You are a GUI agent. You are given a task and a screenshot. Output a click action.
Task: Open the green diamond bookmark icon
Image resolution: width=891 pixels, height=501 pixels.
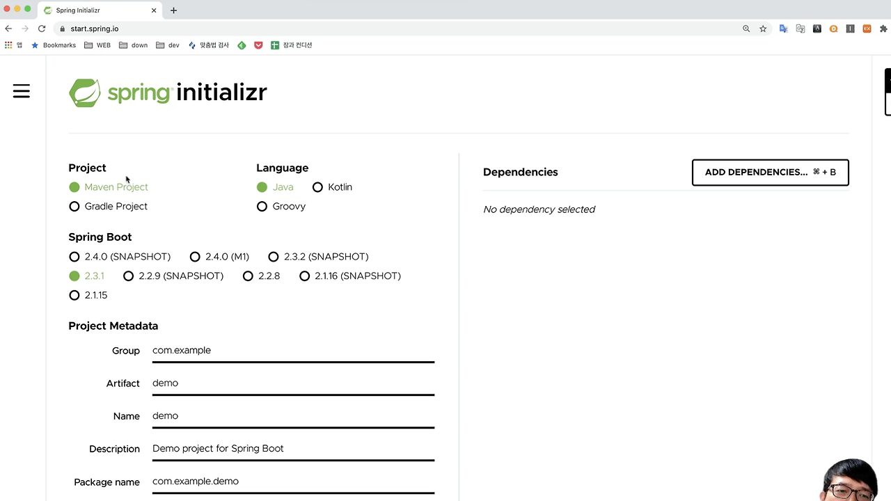coord(242,45)
